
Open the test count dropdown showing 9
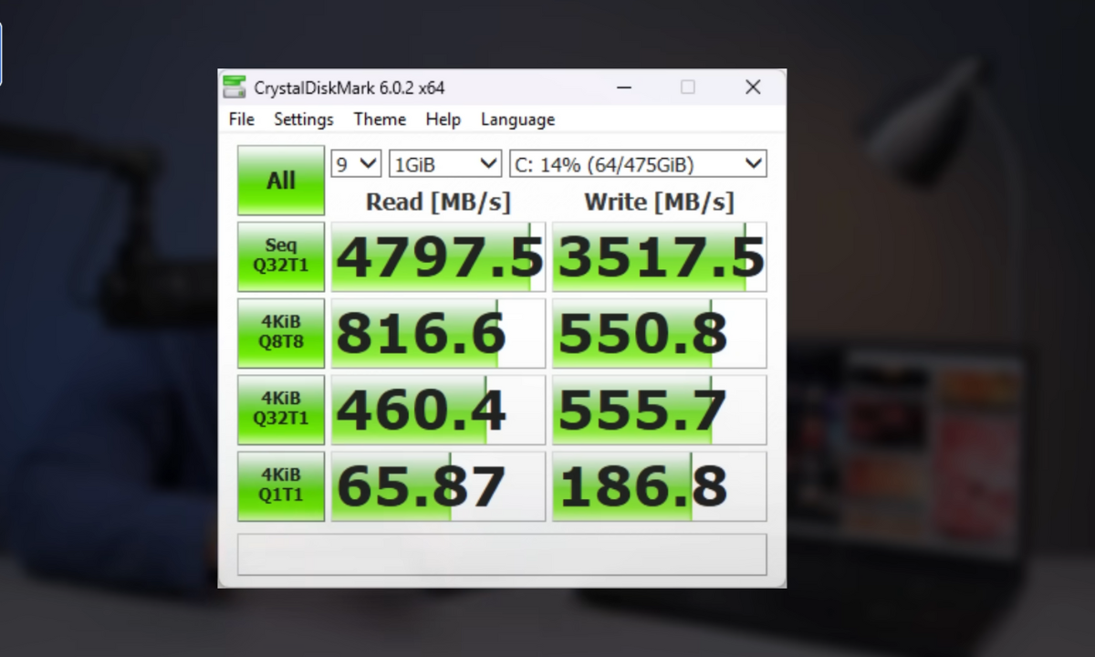[x=356, y=164]
